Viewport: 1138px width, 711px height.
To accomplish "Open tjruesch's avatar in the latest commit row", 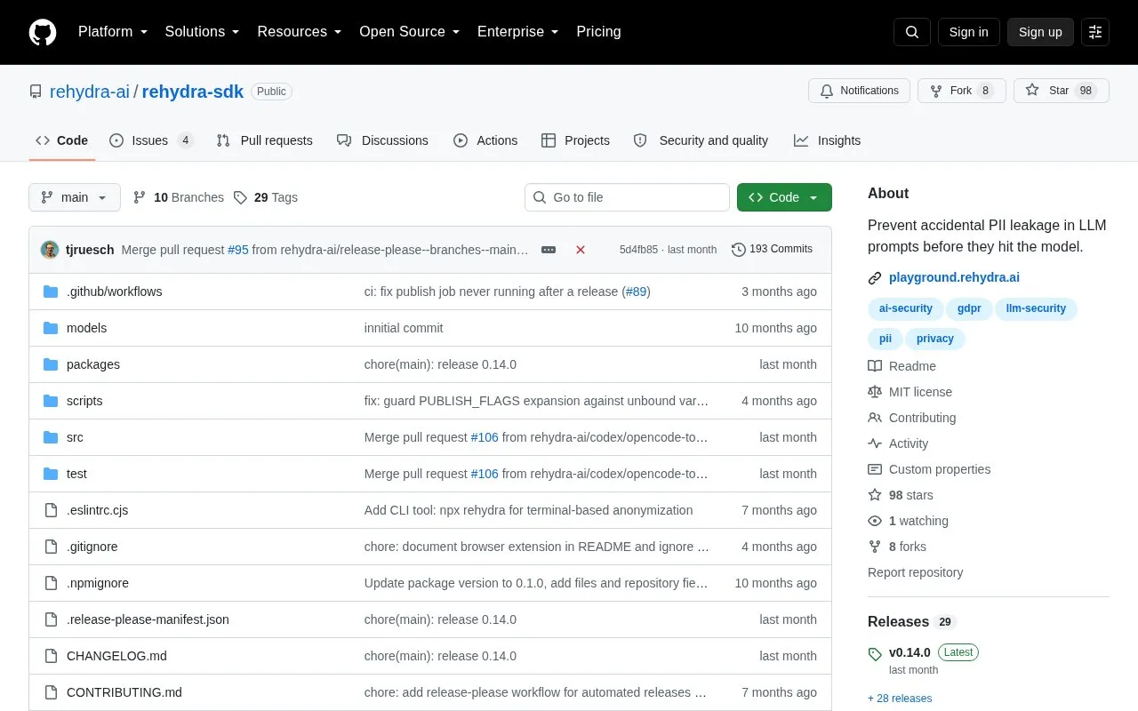I will 50,250.
